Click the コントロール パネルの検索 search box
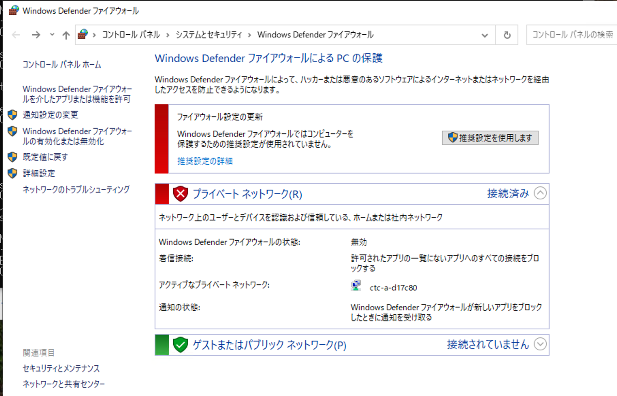617x396 pixels. (x=572, y=35)
